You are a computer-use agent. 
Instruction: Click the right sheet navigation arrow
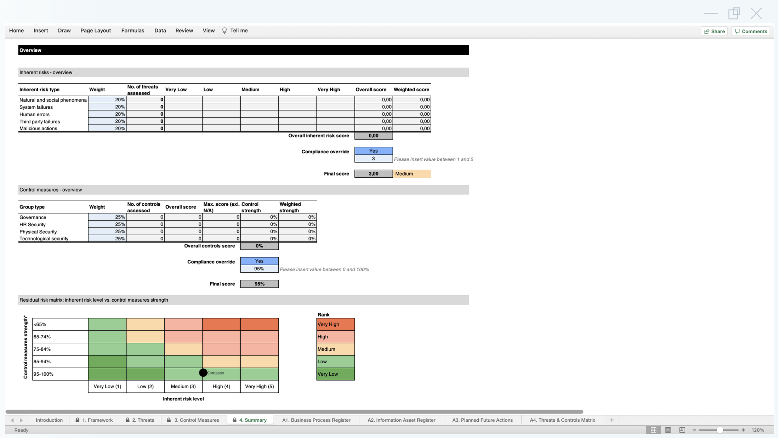[x=21, y=420]
